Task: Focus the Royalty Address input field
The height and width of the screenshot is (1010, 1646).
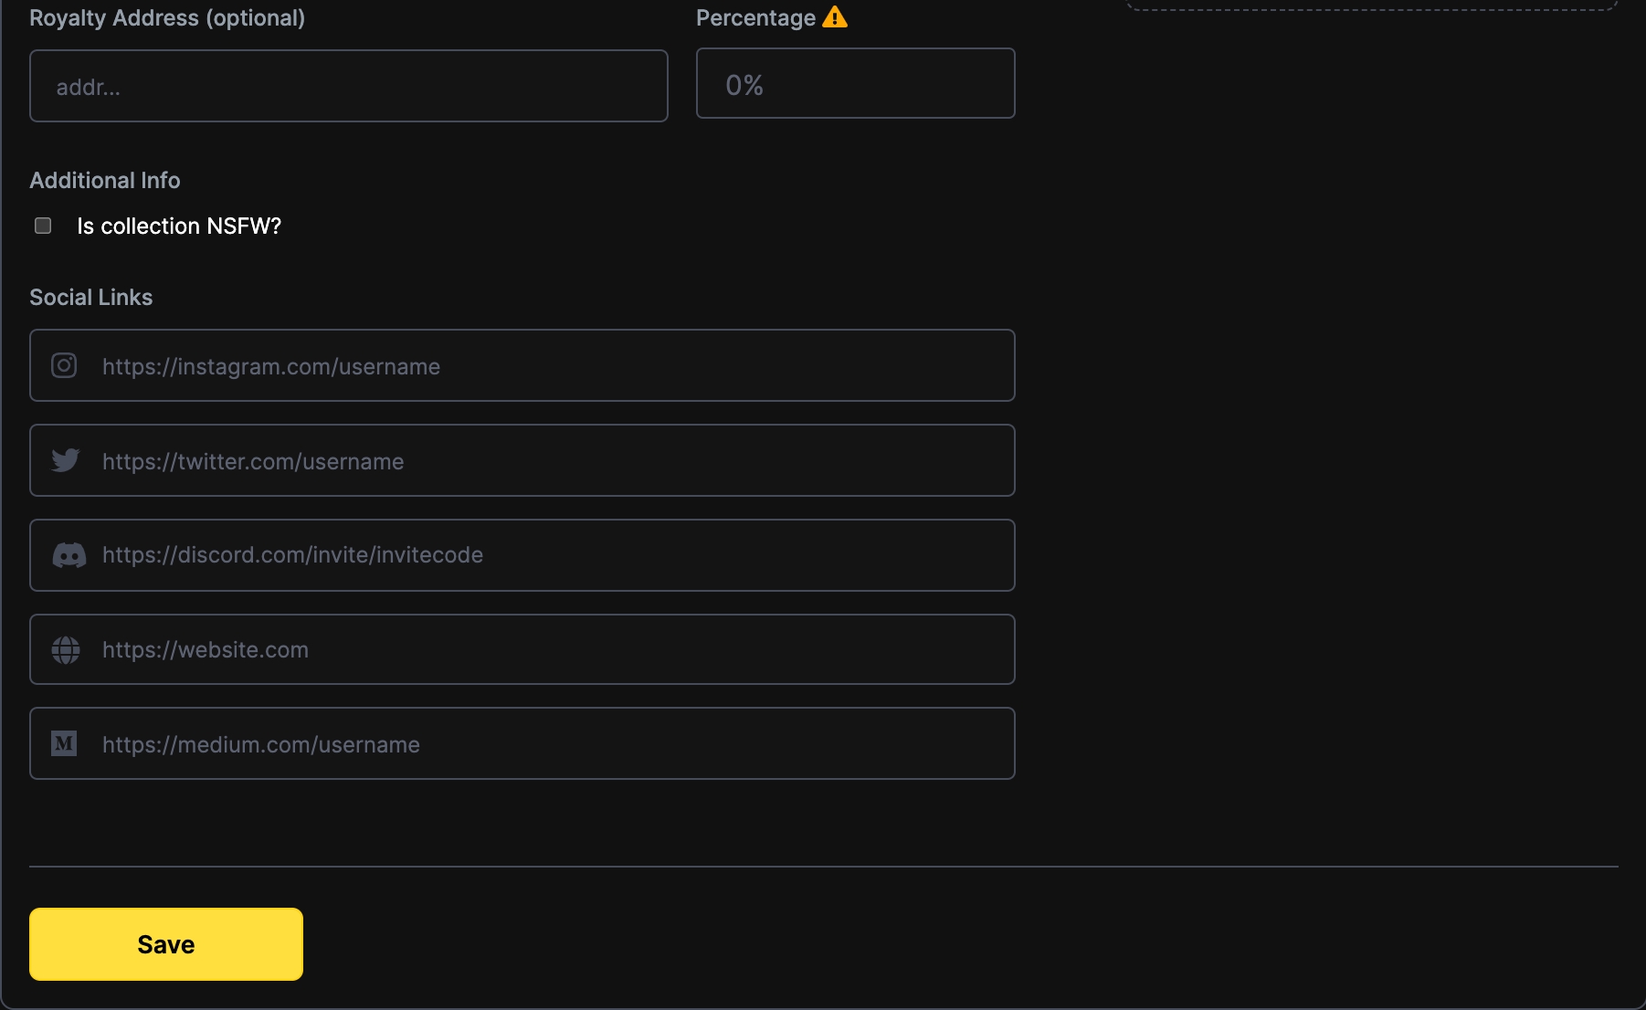Action: (x=348, y=87)
